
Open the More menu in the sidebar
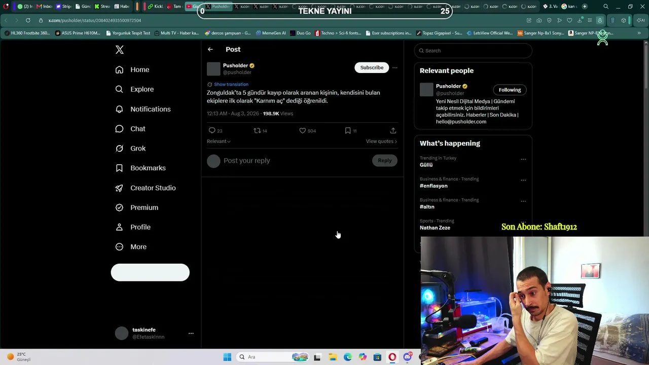[x=131, y=247]
